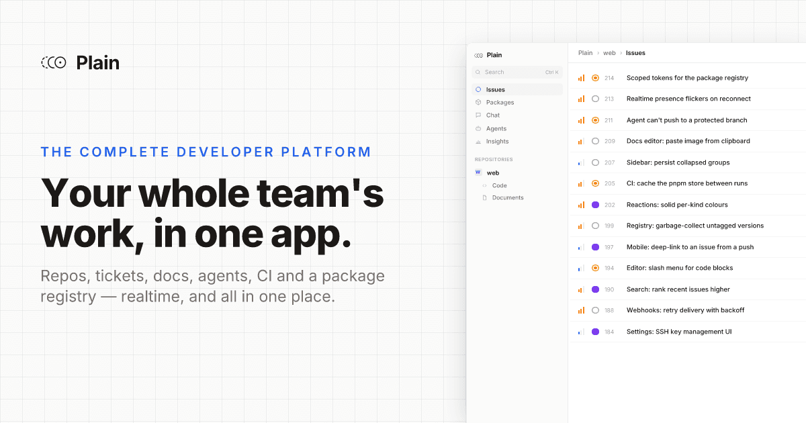The width and height of the screenshot is (806, 423).
Task: Click the Chat speech bubble icon
Action: click(478, 115)
